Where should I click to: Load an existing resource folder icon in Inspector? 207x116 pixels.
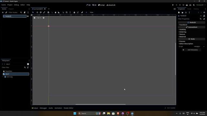click(x=182, y=13)
